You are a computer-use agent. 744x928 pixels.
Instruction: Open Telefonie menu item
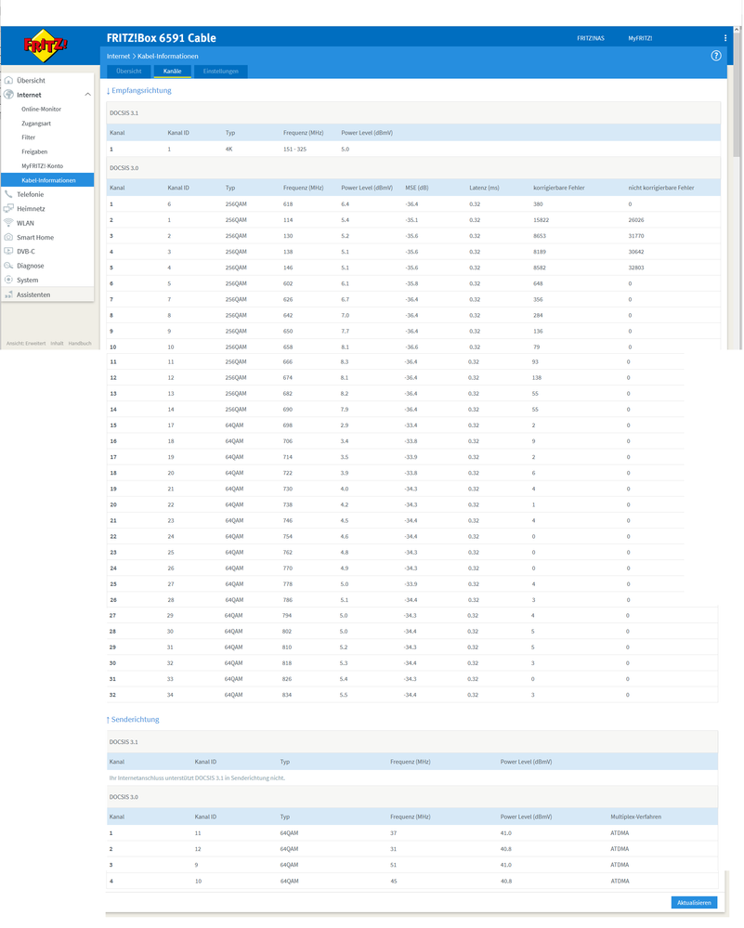click(30, 194)
